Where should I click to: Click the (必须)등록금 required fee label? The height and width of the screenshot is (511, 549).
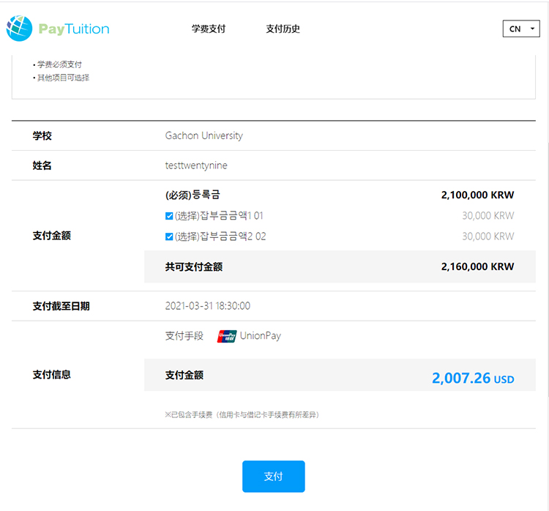click(x=193, y=195)
